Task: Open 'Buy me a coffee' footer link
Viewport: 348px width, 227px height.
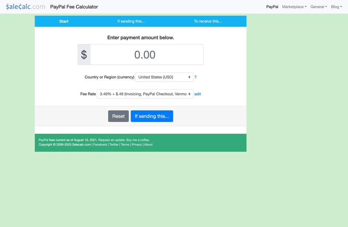Action: pyautogui.click(x=138, y=140)
